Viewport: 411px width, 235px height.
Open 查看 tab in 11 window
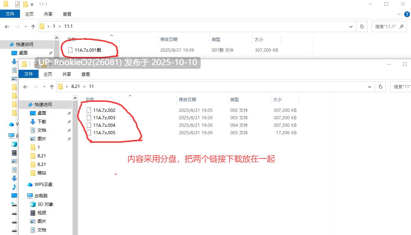tap(86, 74)
